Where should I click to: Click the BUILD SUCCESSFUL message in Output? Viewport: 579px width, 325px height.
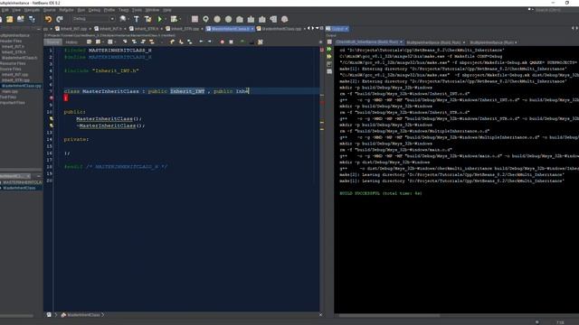click(380, 193)
